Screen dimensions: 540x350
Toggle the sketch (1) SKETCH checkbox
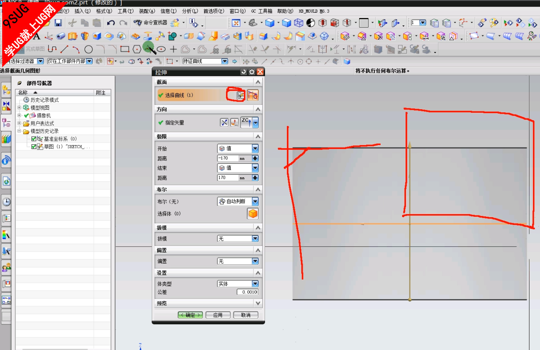(x=34, y=147)
